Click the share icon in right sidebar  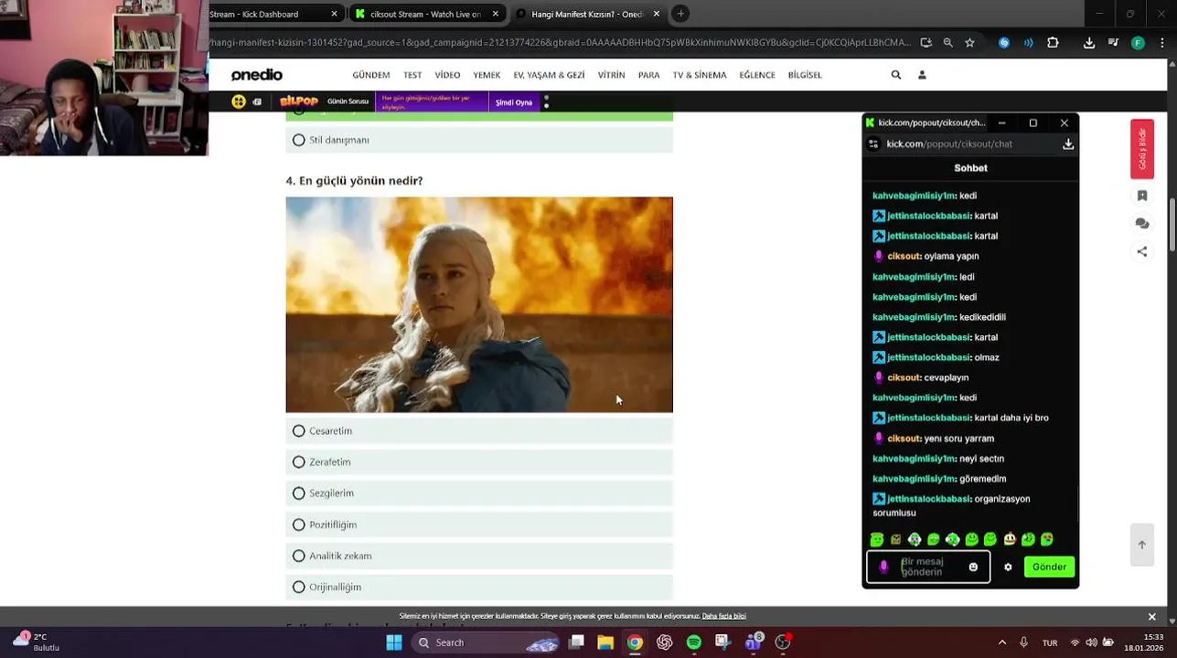[x=1142, y=251]
